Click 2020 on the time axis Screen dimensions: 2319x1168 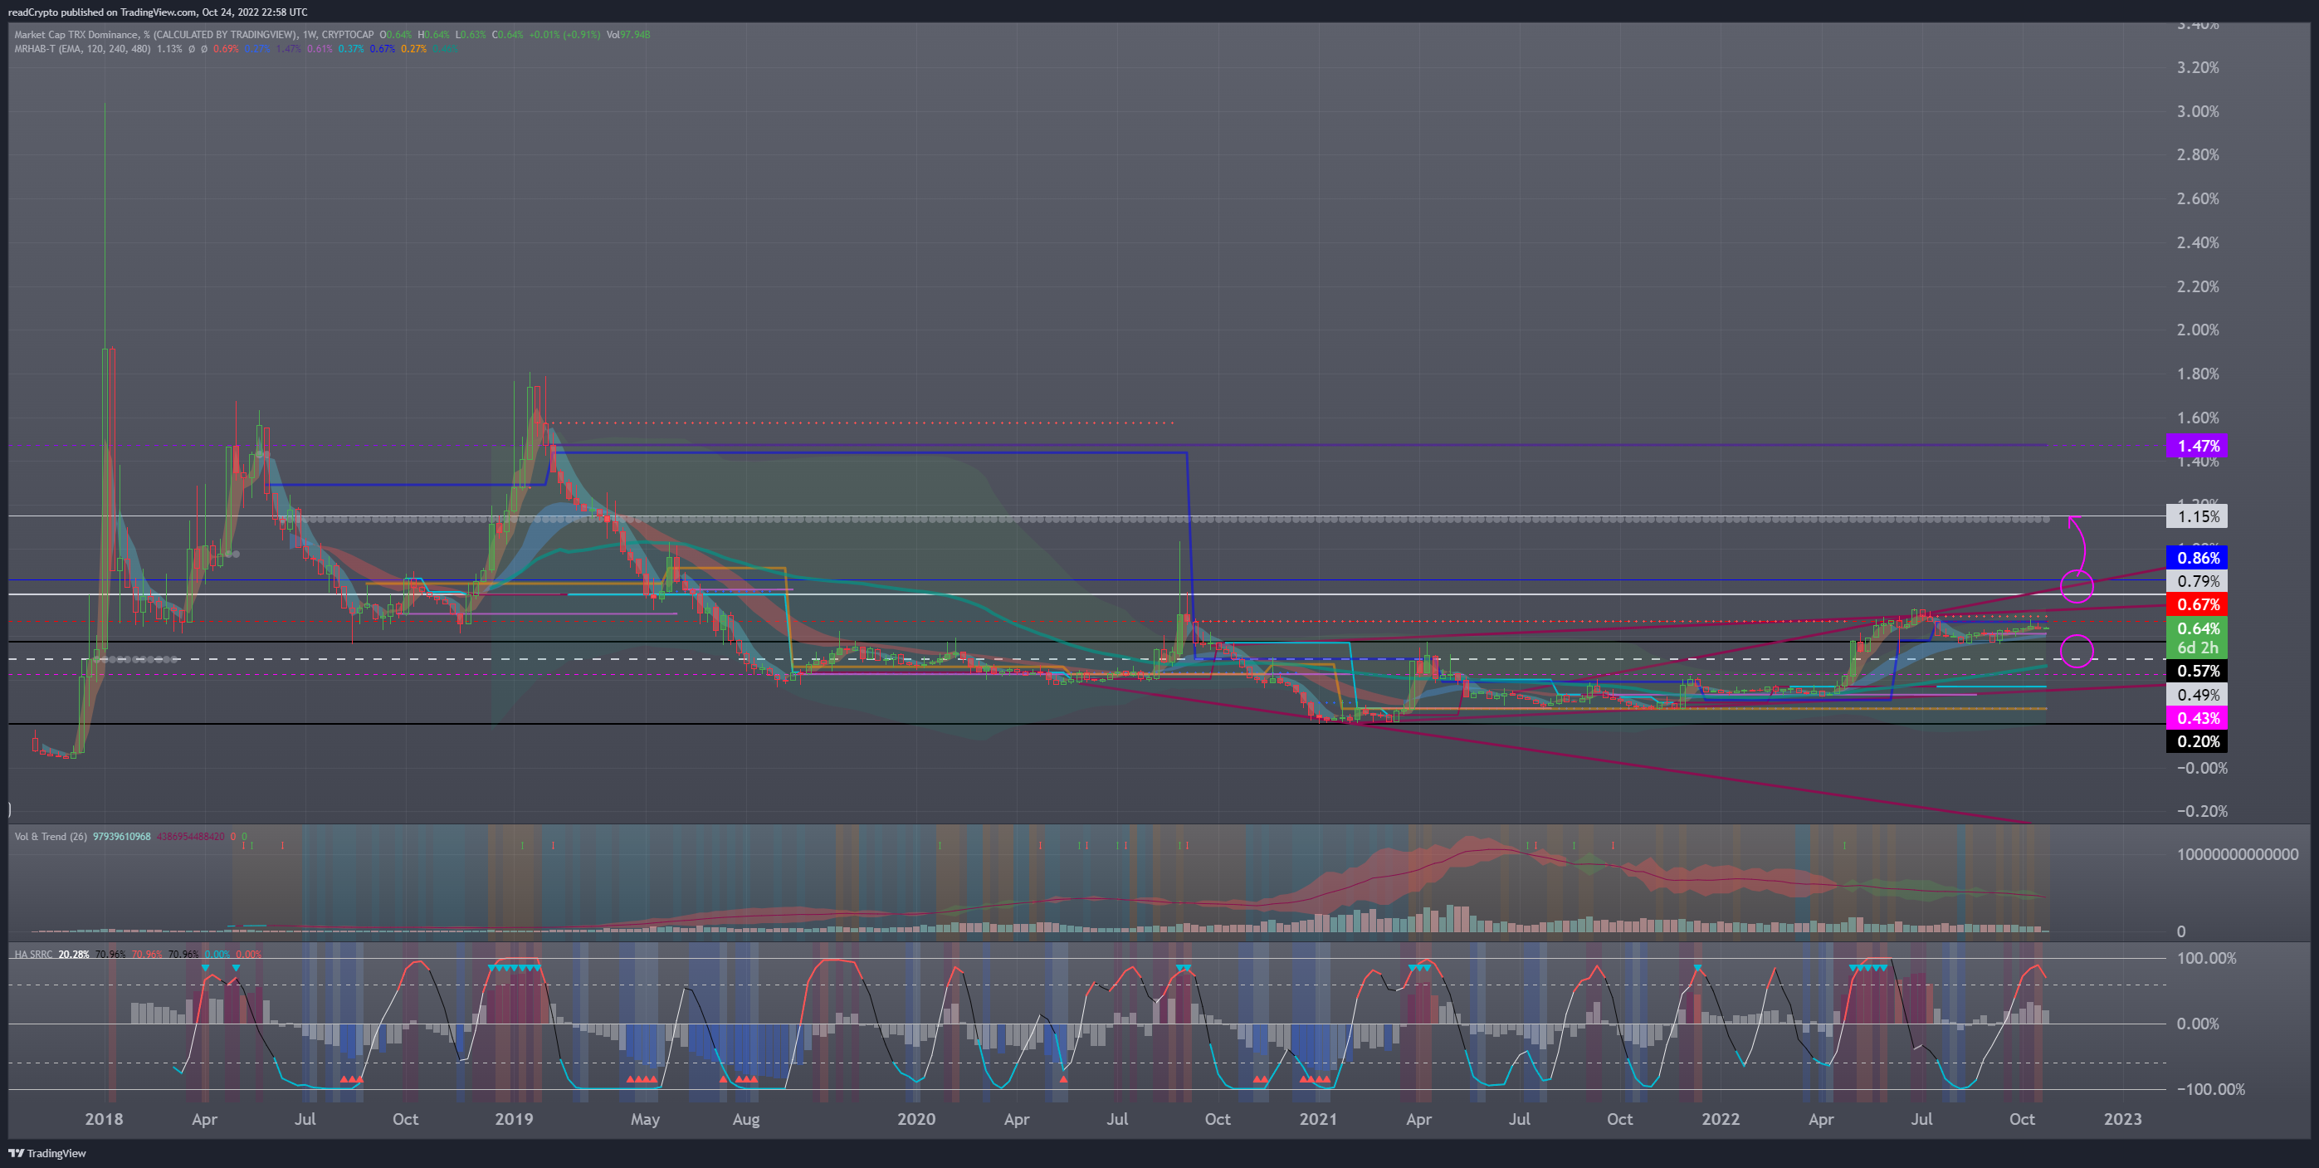point(916,1119)
